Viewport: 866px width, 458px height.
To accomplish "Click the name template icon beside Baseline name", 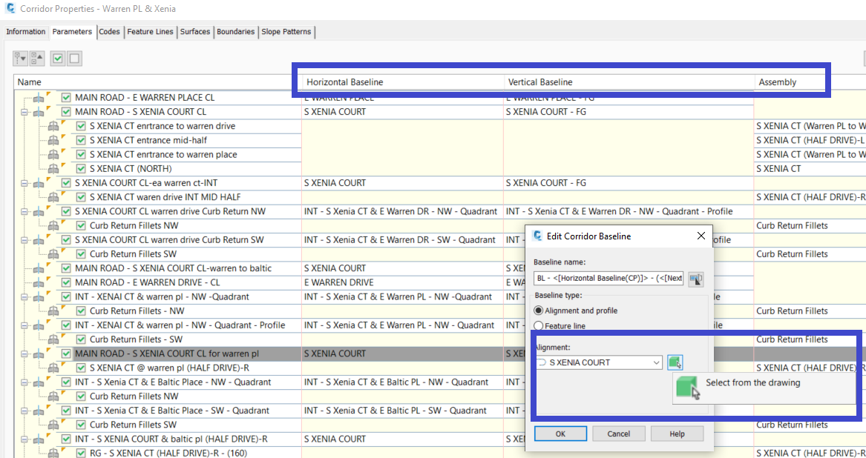I will 696,279.
